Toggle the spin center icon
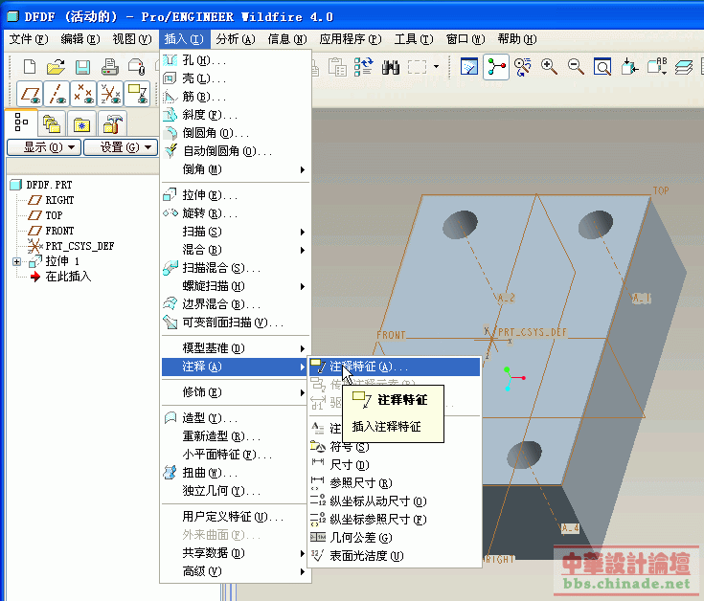The width and height of the screenshot is (704, 601). tap(496, 67)
